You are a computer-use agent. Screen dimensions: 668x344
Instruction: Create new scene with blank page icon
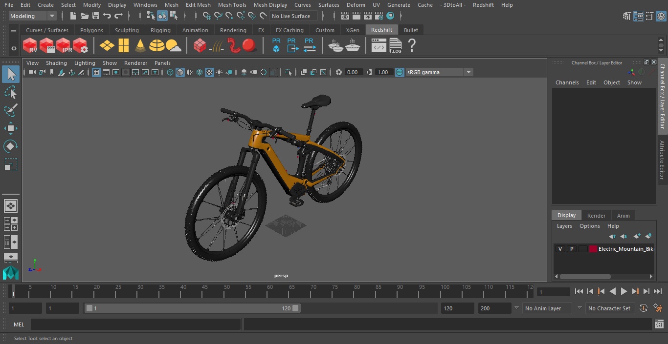coord(73,16)
